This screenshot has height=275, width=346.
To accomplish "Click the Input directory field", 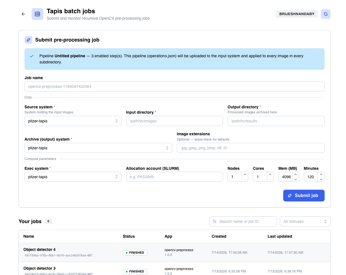I will 175,121.
